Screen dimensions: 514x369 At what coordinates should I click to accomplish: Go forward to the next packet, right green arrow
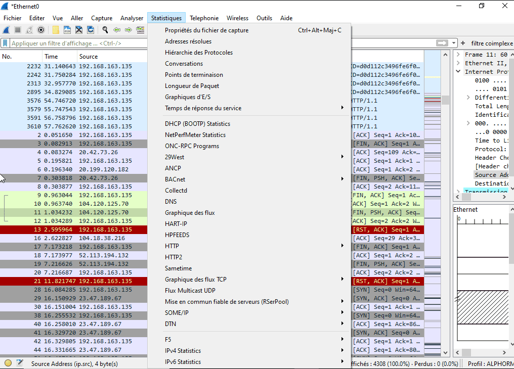tap(128, 30)
